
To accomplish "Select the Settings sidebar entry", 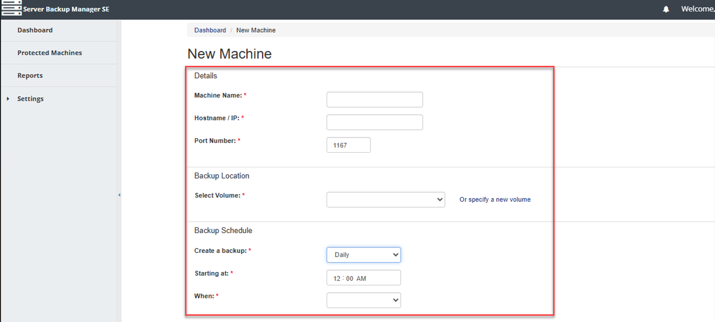I will pyautogui.click(x=30, y=99).
